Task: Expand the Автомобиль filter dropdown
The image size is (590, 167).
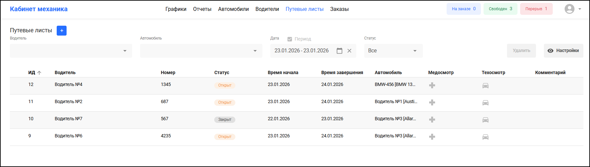Action: point(255,51)
